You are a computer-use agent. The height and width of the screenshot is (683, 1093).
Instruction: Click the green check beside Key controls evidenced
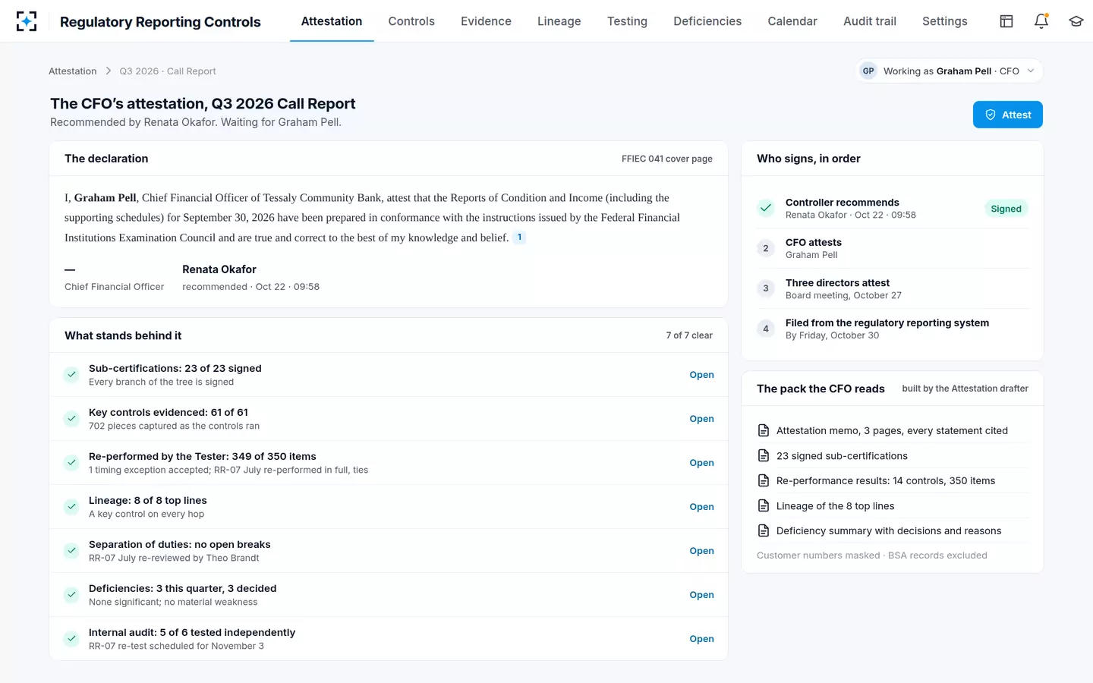click(x=71, y=419)
